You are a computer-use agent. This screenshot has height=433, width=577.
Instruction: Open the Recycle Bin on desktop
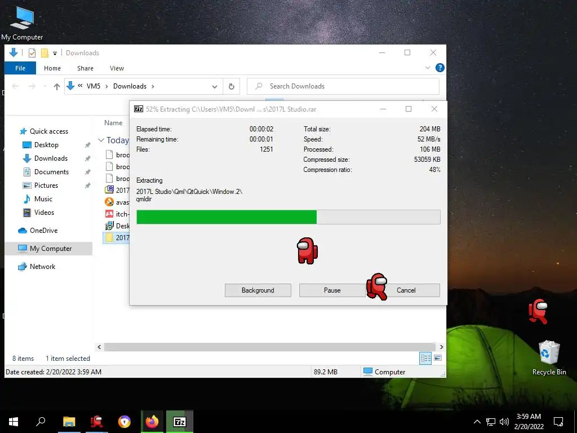549,357
